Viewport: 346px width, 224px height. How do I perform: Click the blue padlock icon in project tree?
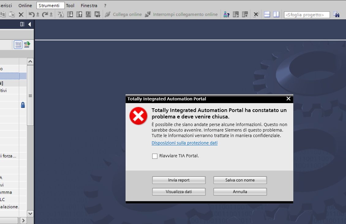[x=23, y=105]
